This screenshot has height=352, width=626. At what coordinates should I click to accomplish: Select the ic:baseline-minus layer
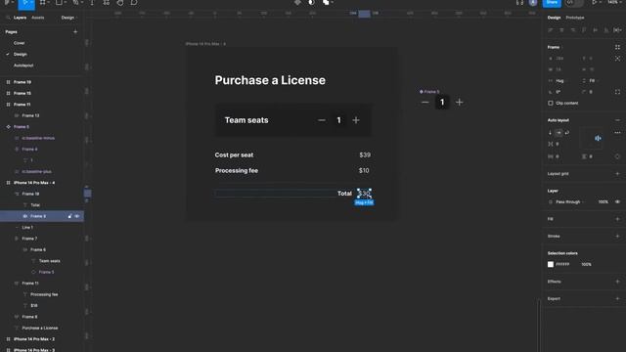point(38,138)
